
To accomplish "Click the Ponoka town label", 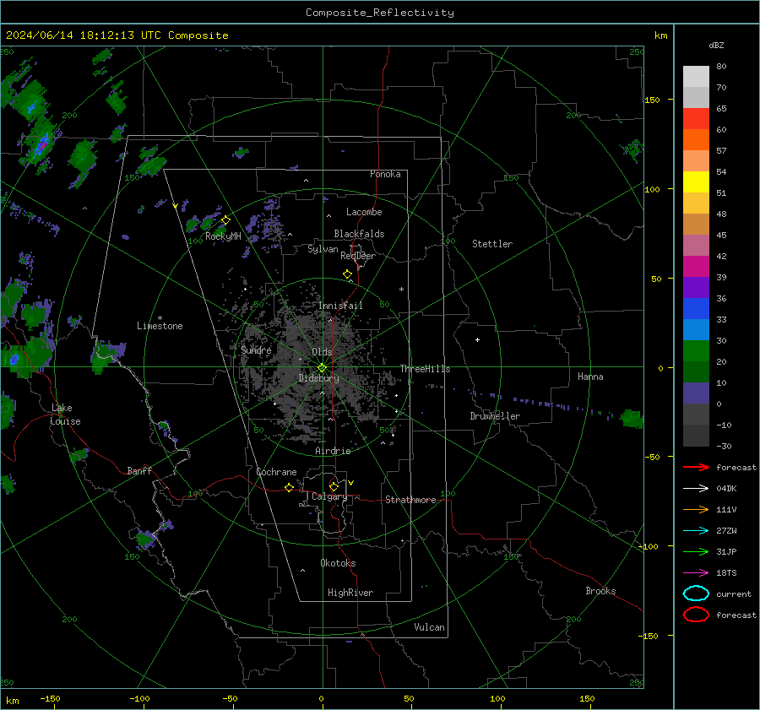I will click(x=385, y=174).
